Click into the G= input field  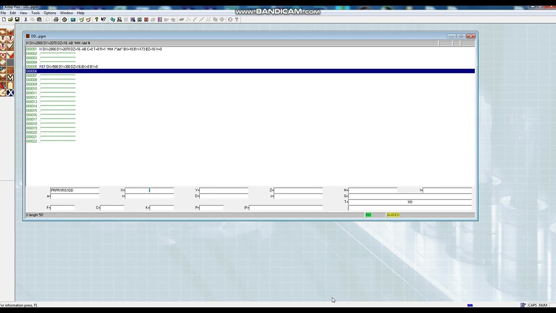click(x=410, y=196)
